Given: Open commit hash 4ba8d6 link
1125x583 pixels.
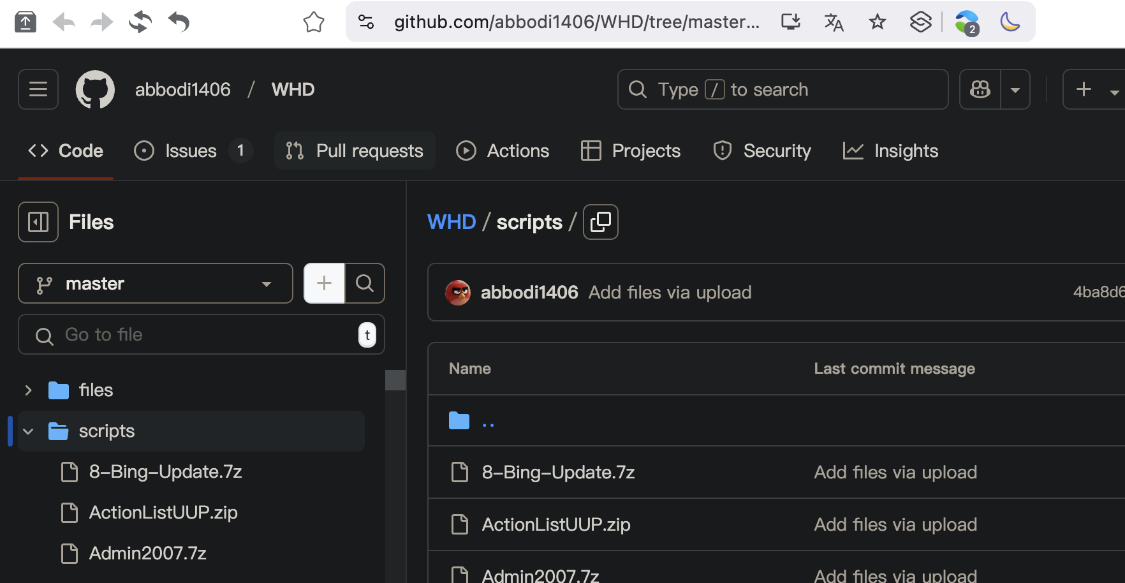Looking at the screenshot, I should (1099, 292).
